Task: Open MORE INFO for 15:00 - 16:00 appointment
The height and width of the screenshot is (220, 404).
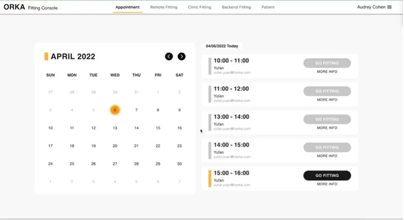Action: click(327, 184)
